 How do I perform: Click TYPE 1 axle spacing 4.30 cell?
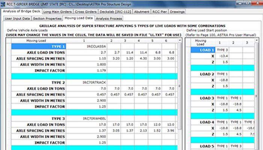click(x=141, y=58)
